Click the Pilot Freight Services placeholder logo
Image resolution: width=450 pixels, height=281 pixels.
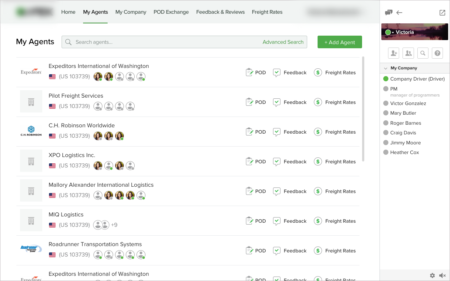[x=31, y=102]
